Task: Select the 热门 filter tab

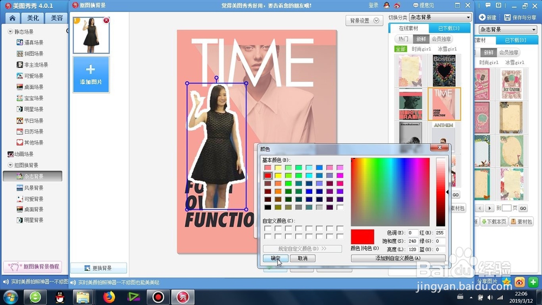Action: [x=403, y=39]
